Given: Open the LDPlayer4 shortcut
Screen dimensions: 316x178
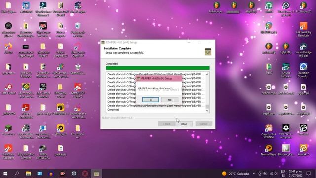Looking at the screenshot, I should click(60, 130).
